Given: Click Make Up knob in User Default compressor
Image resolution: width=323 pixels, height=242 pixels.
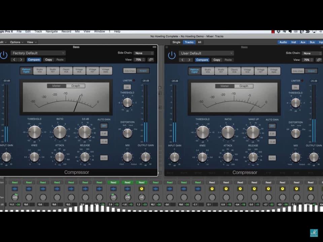Looking at the screenshot, I should pos(253,132).
